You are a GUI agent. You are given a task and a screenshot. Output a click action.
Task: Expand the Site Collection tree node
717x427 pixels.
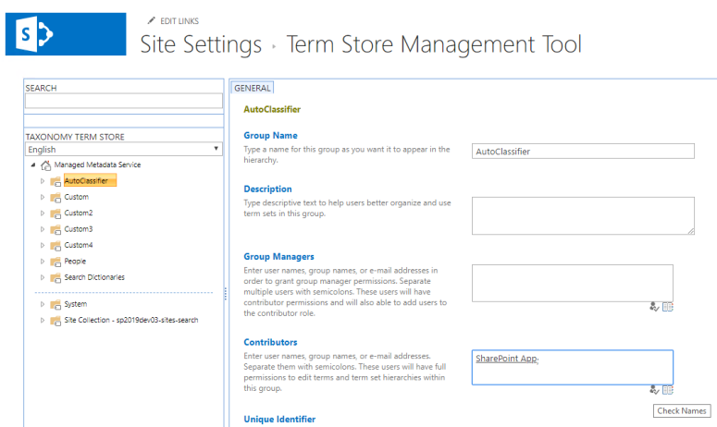pos(42,321)
